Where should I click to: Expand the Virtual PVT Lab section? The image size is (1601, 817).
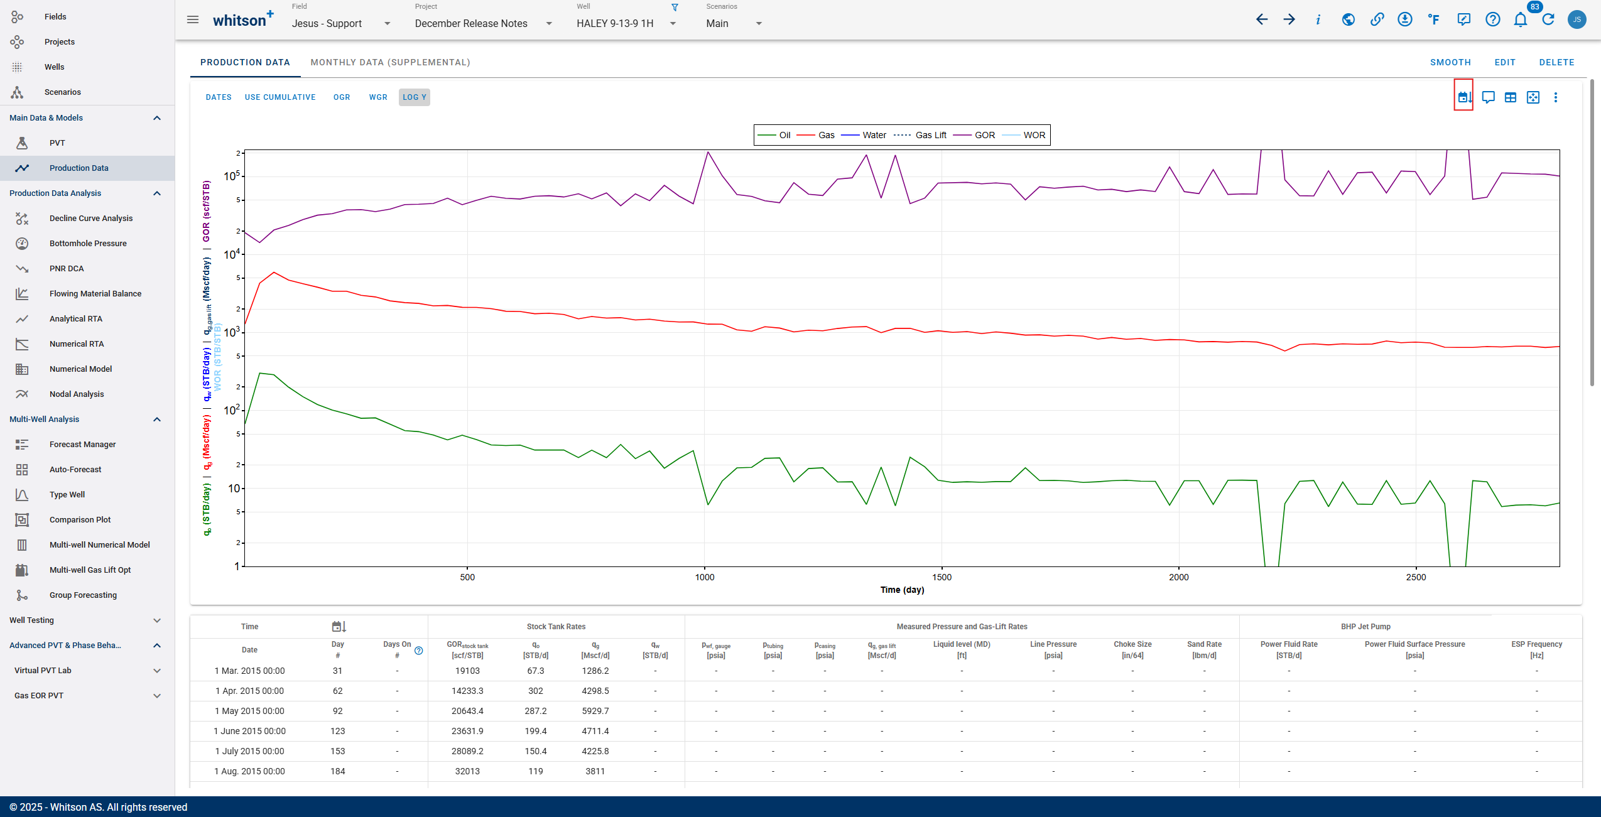pos(156,670)
